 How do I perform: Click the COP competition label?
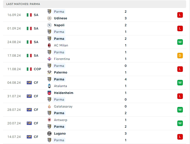coord(38,69)
